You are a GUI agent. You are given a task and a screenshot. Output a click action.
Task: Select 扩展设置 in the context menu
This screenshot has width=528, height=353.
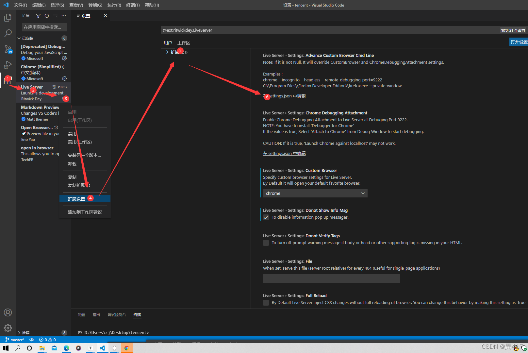tap(85, 199)
